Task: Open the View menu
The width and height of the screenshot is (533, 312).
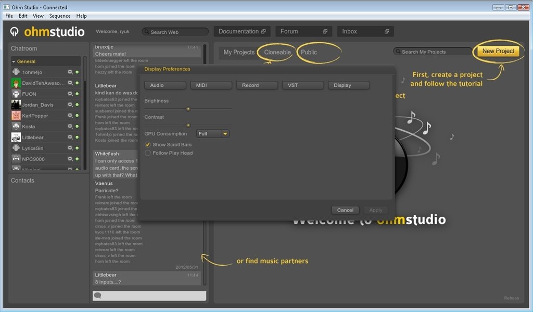Action: (x=38, y=16)
